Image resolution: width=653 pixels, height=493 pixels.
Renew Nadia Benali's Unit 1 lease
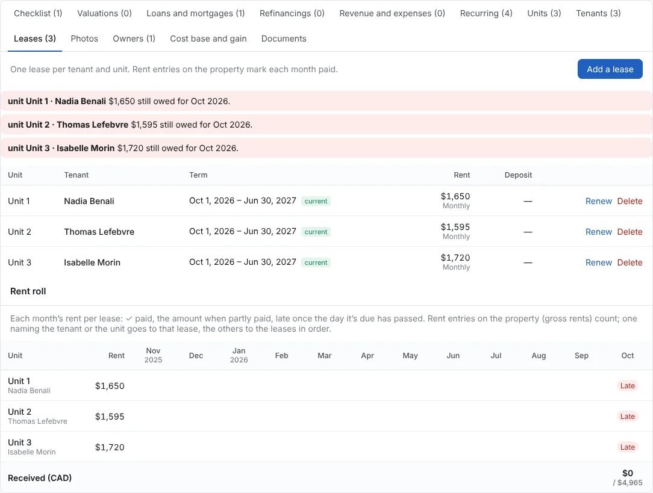[598, 201]
